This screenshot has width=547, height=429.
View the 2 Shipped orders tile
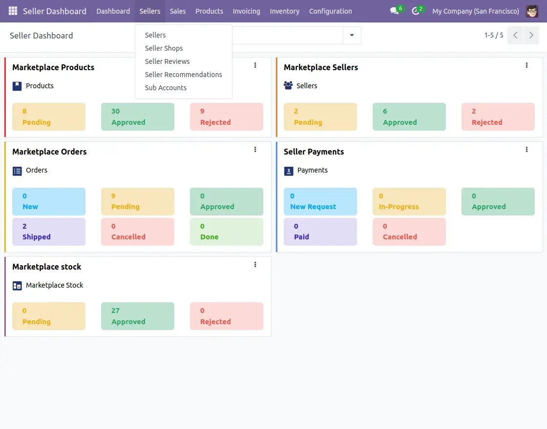click(x=49, y=232)
